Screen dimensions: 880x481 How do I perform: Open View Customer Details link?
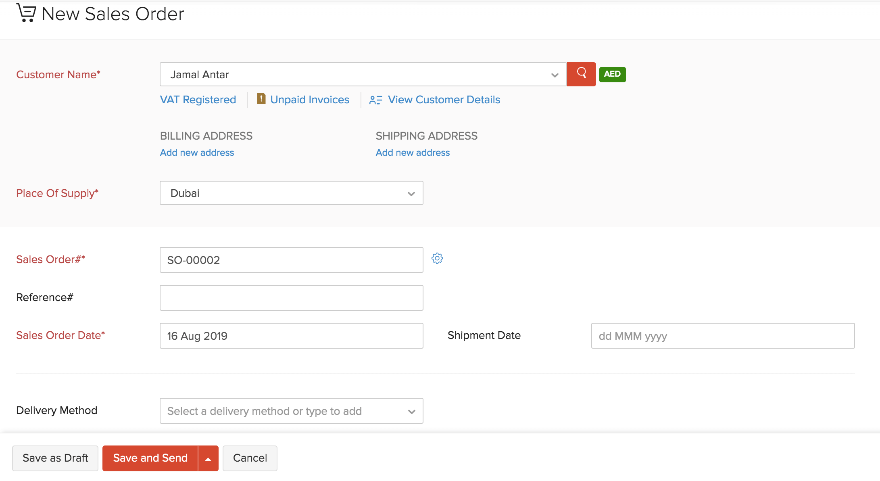pyautogui.click(x=444, y=100)
